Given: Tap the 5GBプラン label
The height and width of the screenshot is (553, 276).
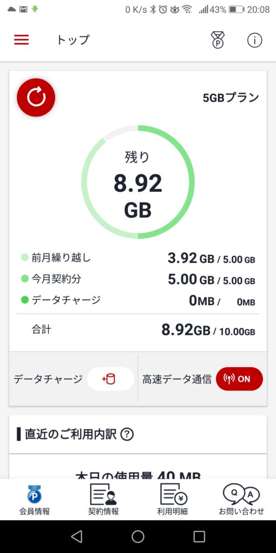Looking at the screenshot, I should point(231,98).
